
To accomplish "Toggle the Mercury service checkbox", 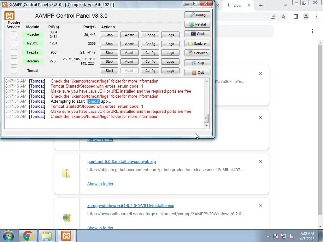I will (14, 61).
